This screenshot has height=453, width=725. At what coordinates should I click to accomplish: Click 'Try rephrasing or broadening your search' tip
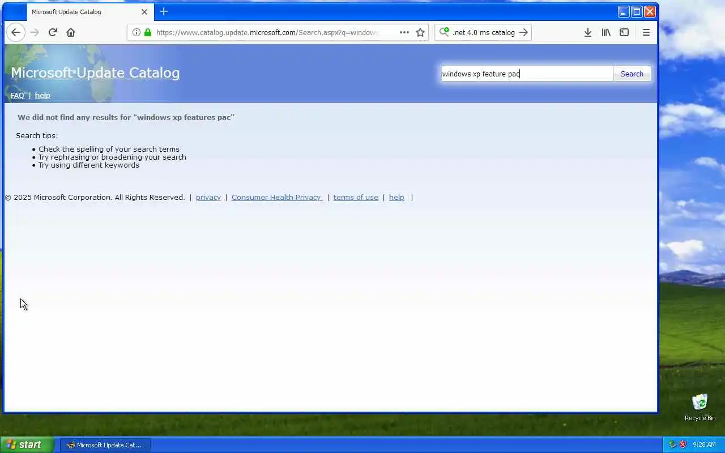tap(112, 157)
